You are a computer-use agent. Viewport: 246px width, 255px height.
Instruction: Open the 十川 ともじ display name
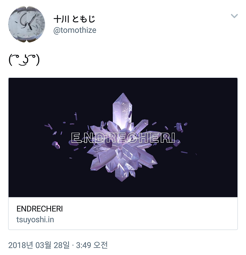pyautogui.click(x=74, y=19)
